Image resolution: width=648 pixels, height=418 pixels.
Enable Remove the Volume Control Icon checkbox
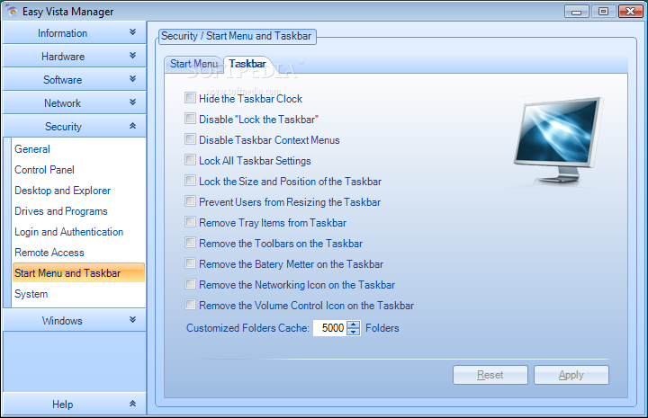point(190,305)
